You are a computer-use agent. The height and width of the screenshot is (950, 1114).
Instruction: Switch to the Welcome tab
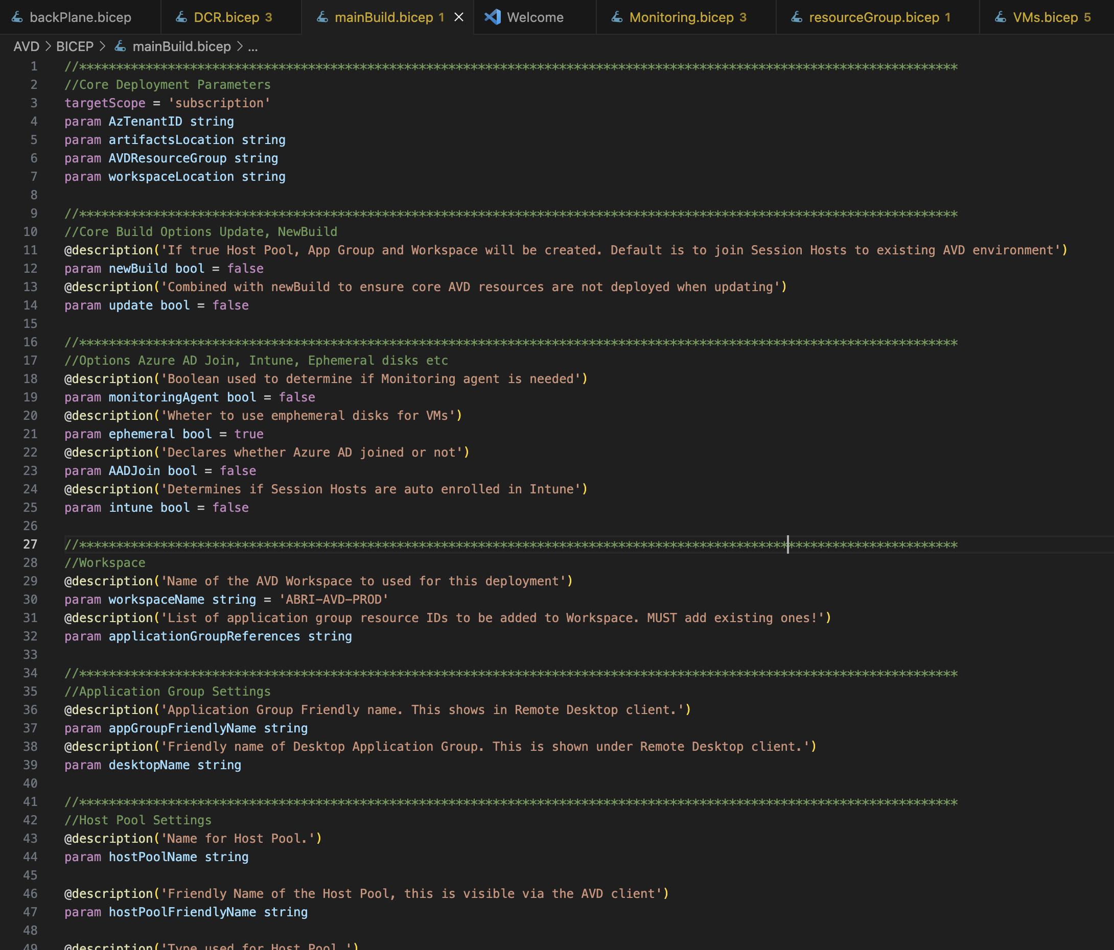[x=535, y=17]
